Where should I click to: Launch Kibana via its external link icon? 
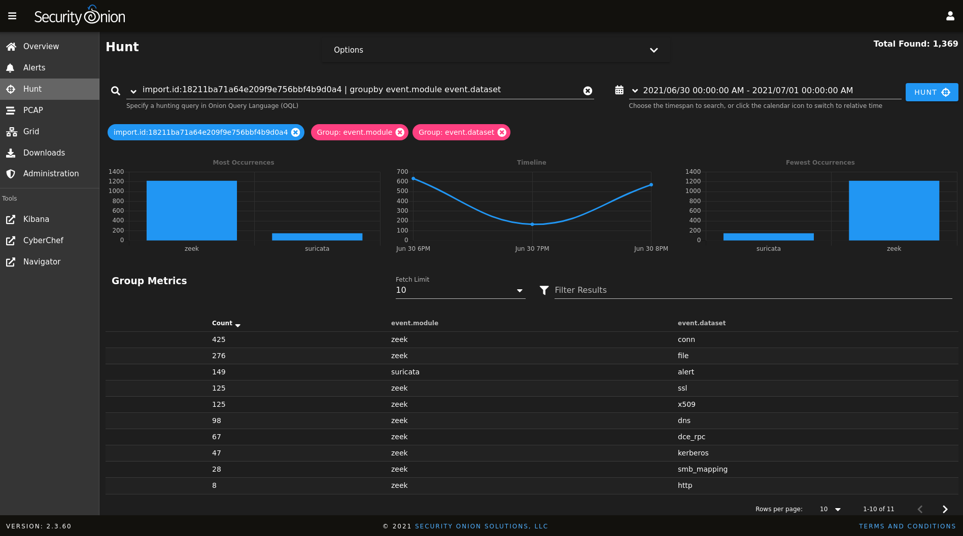click(11, 219)
